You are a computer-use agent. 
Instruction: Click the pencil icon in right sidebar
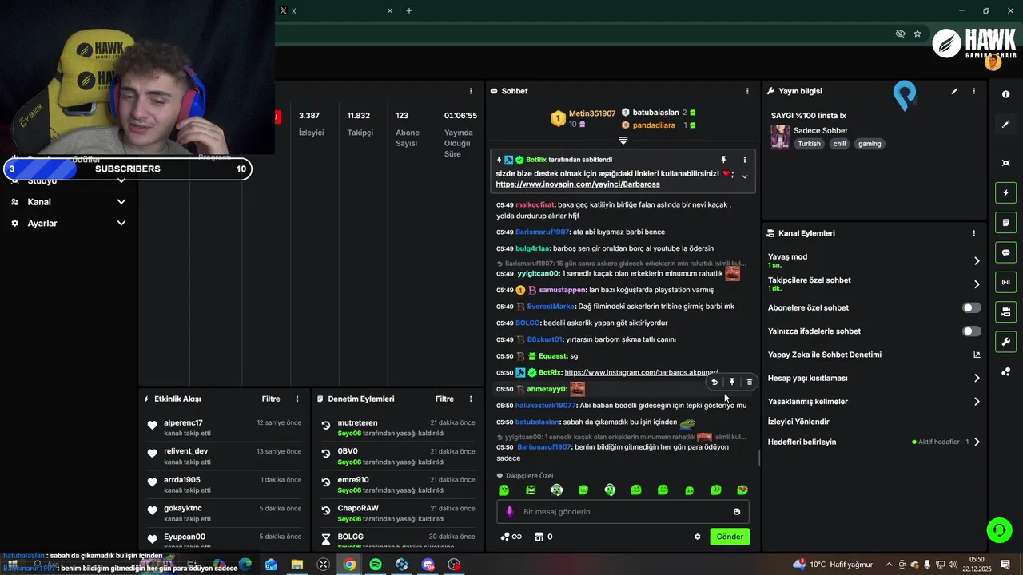pos(1005,124)
